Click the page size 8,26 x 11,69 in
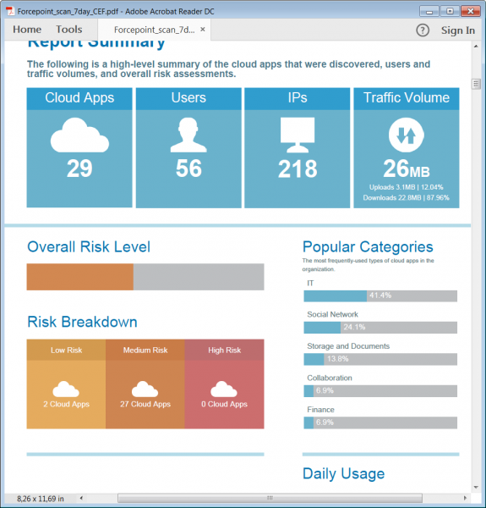The height and width of the screenshot is (508, 486). pyautogui.click(x=40, y=499)
